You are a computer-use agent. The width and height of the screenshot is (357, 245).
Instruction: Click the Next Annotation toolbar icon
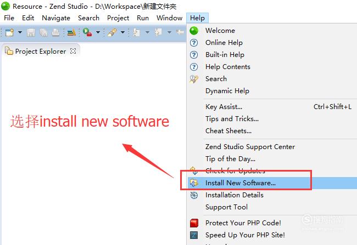point(137,32)
